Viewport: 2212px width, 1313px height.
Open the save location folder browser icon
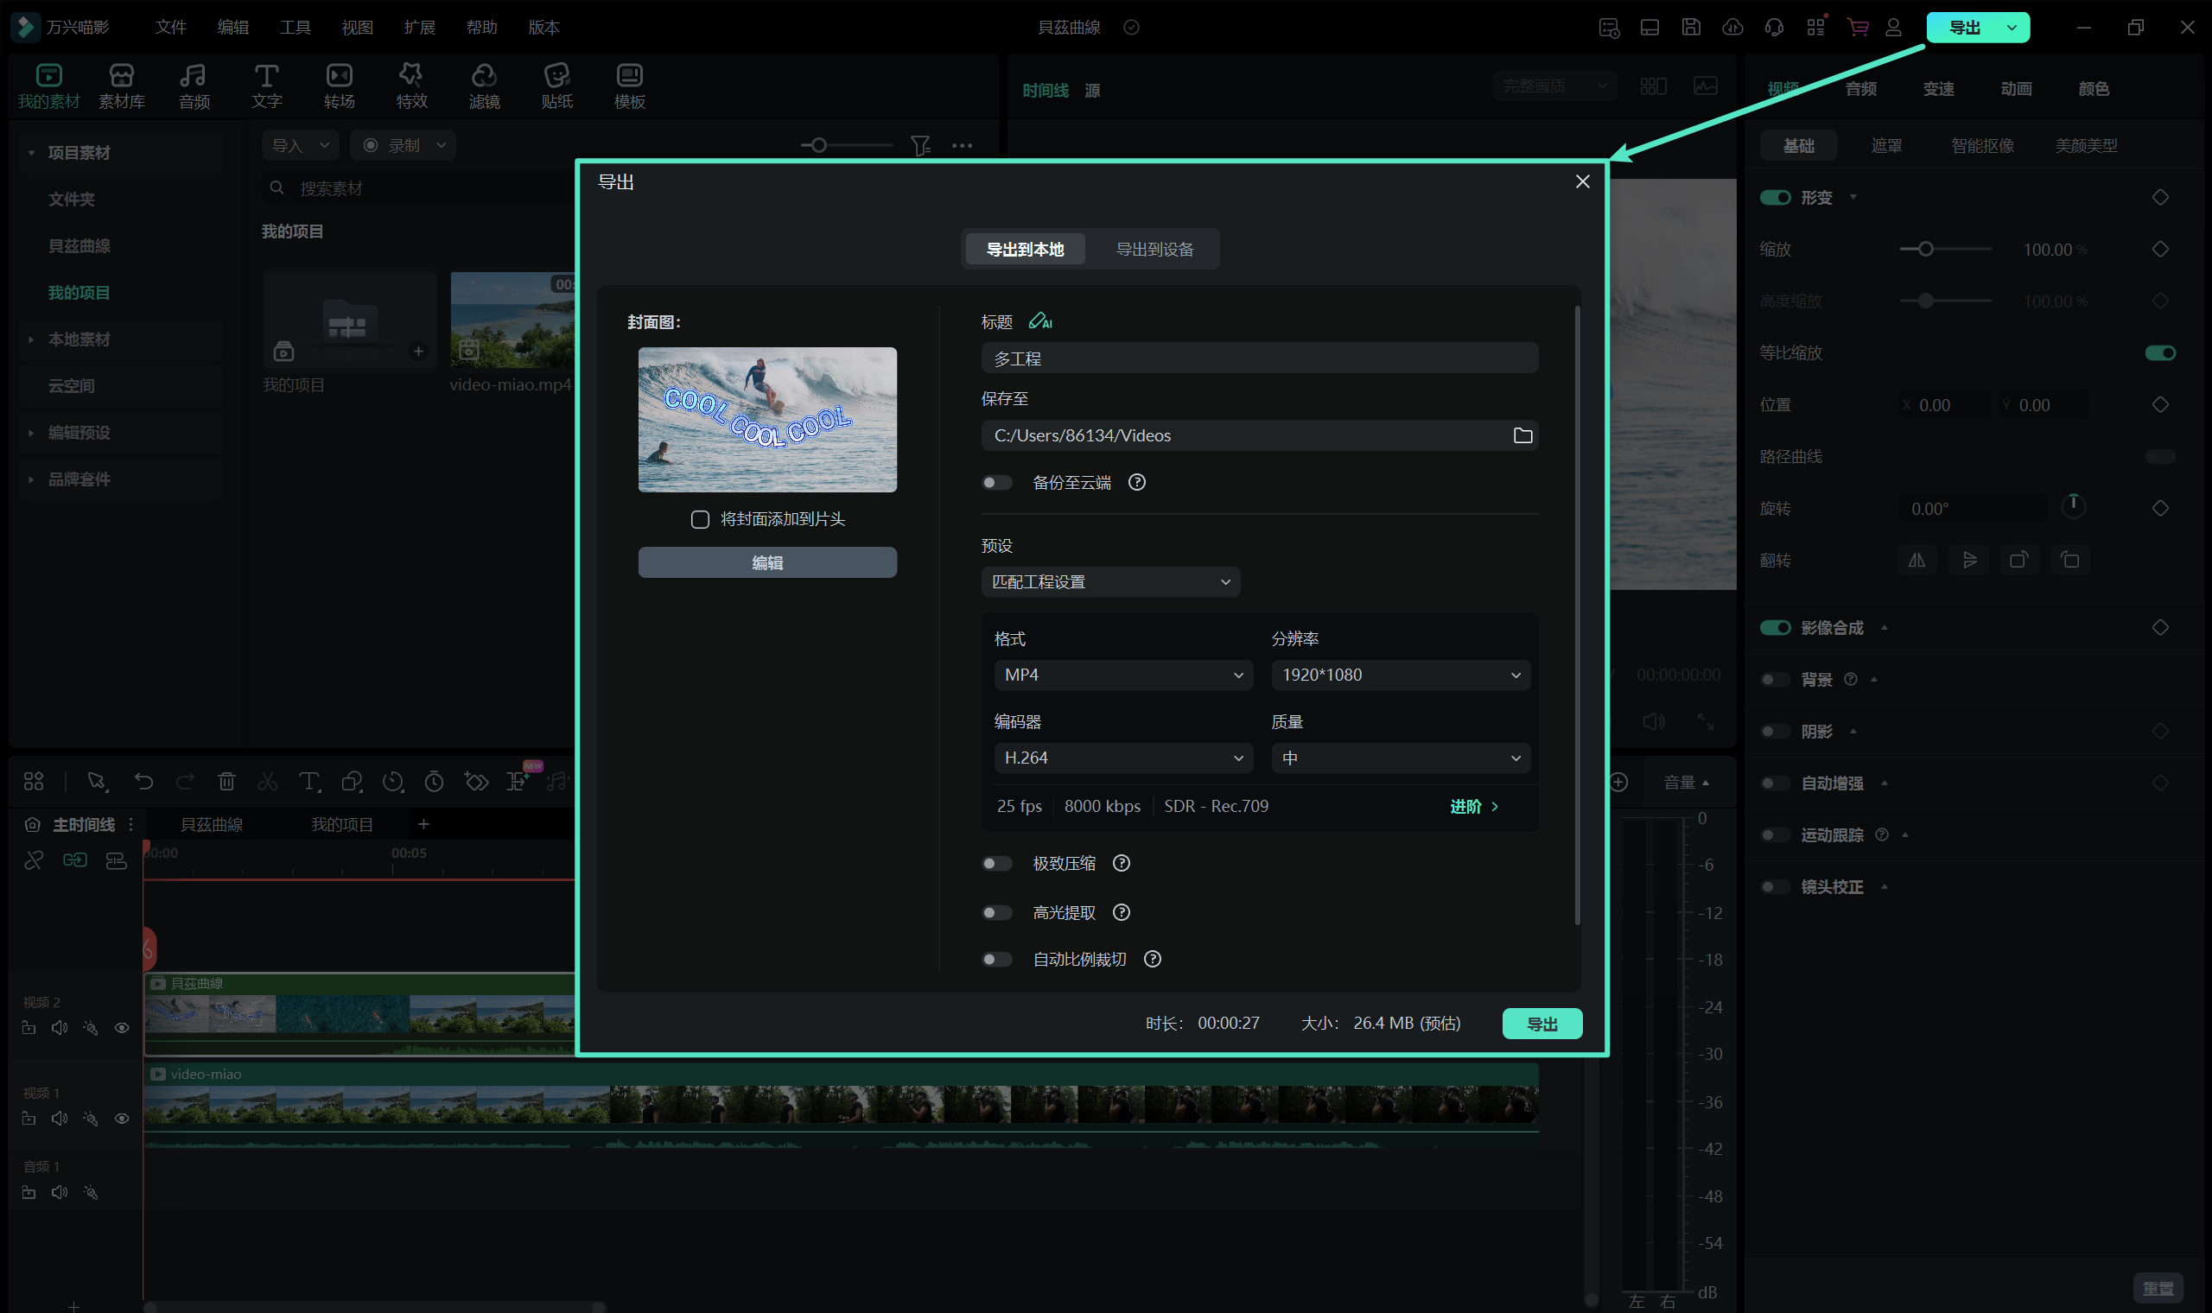(x=1522, y=435)
